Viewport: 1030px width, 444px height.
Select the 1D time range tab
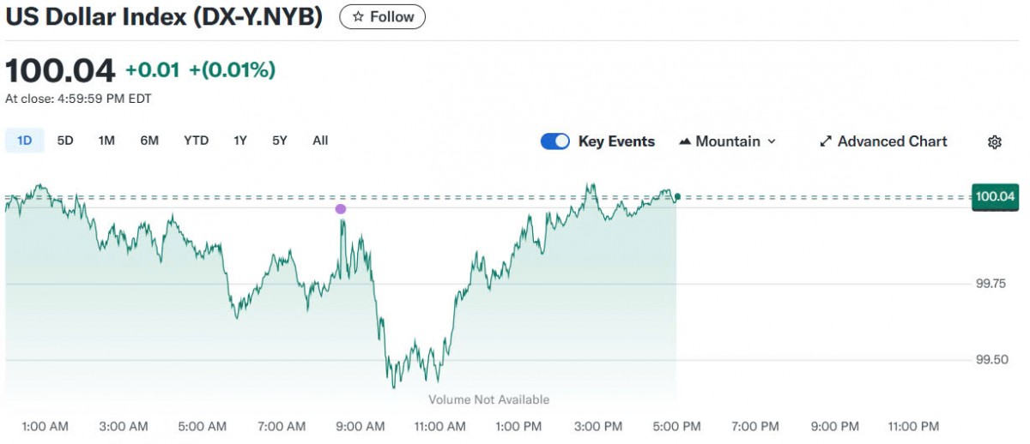click(x=24, y=141)
